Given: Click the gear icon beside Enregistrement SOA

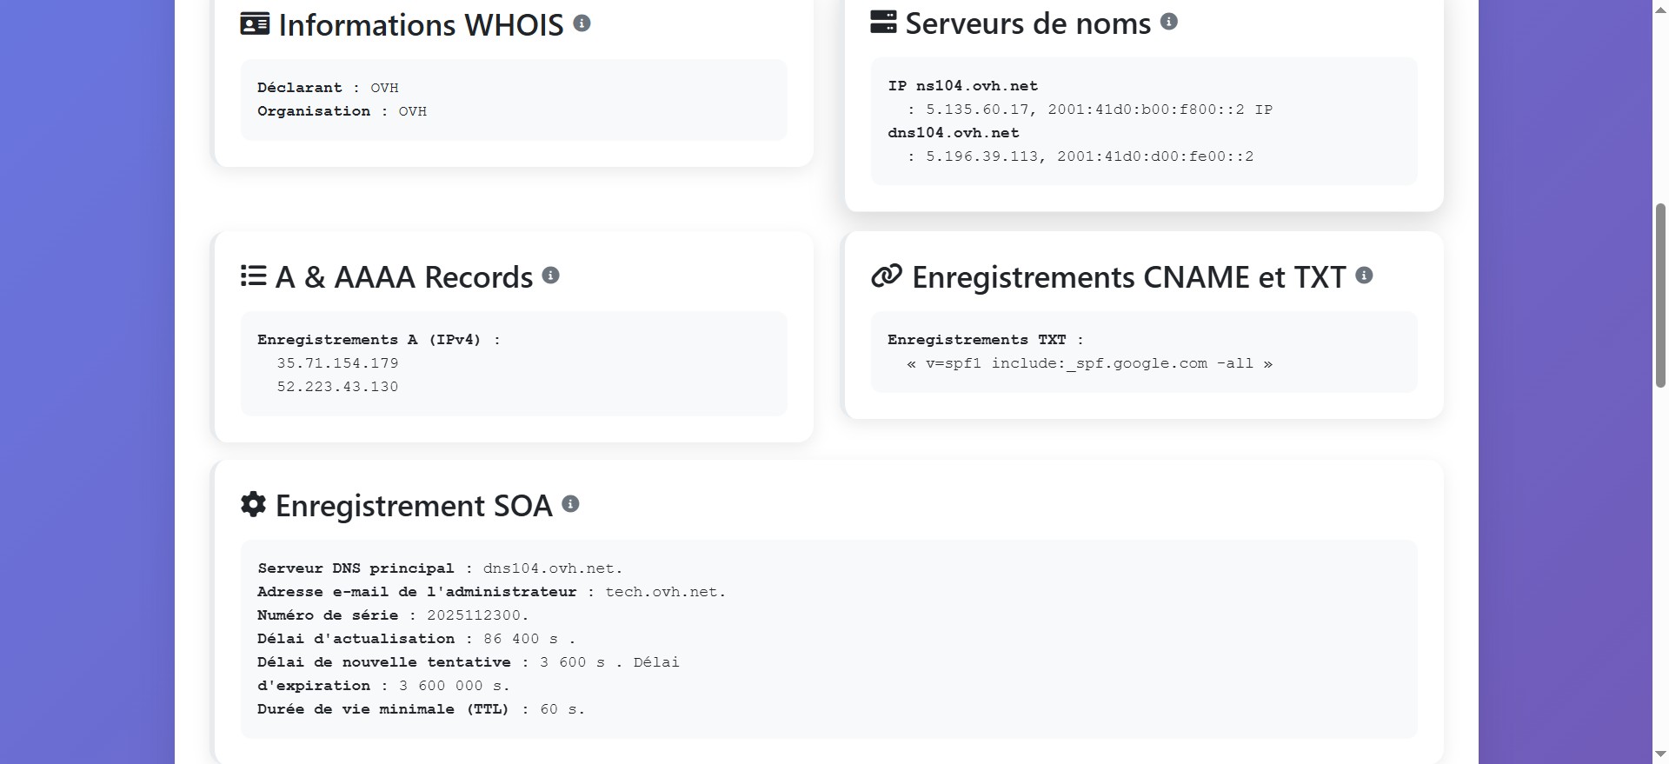Looking at the screenshot, I should coord(253,504).
